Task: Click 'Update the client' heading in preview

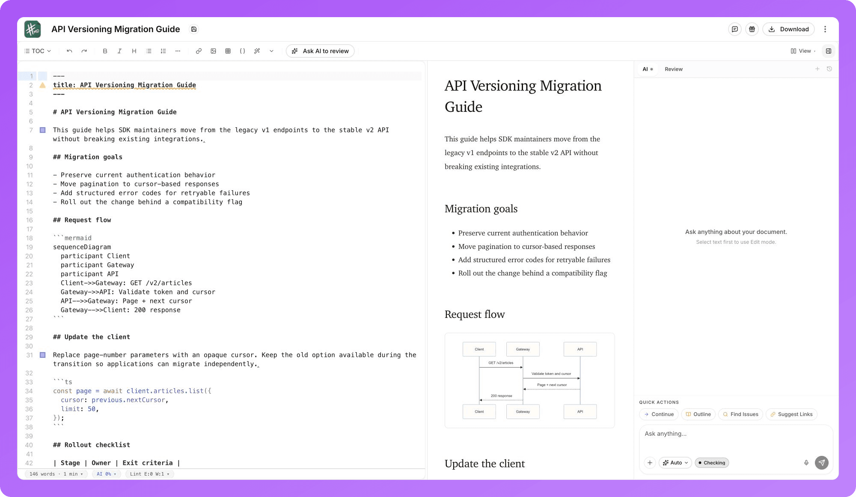Action: click(484, 464)
